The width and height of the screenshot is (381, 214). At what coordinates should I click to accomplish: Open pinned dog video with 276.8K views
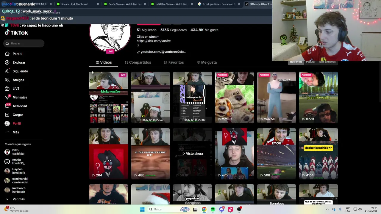pyautogui.click(x=235, y=97)
